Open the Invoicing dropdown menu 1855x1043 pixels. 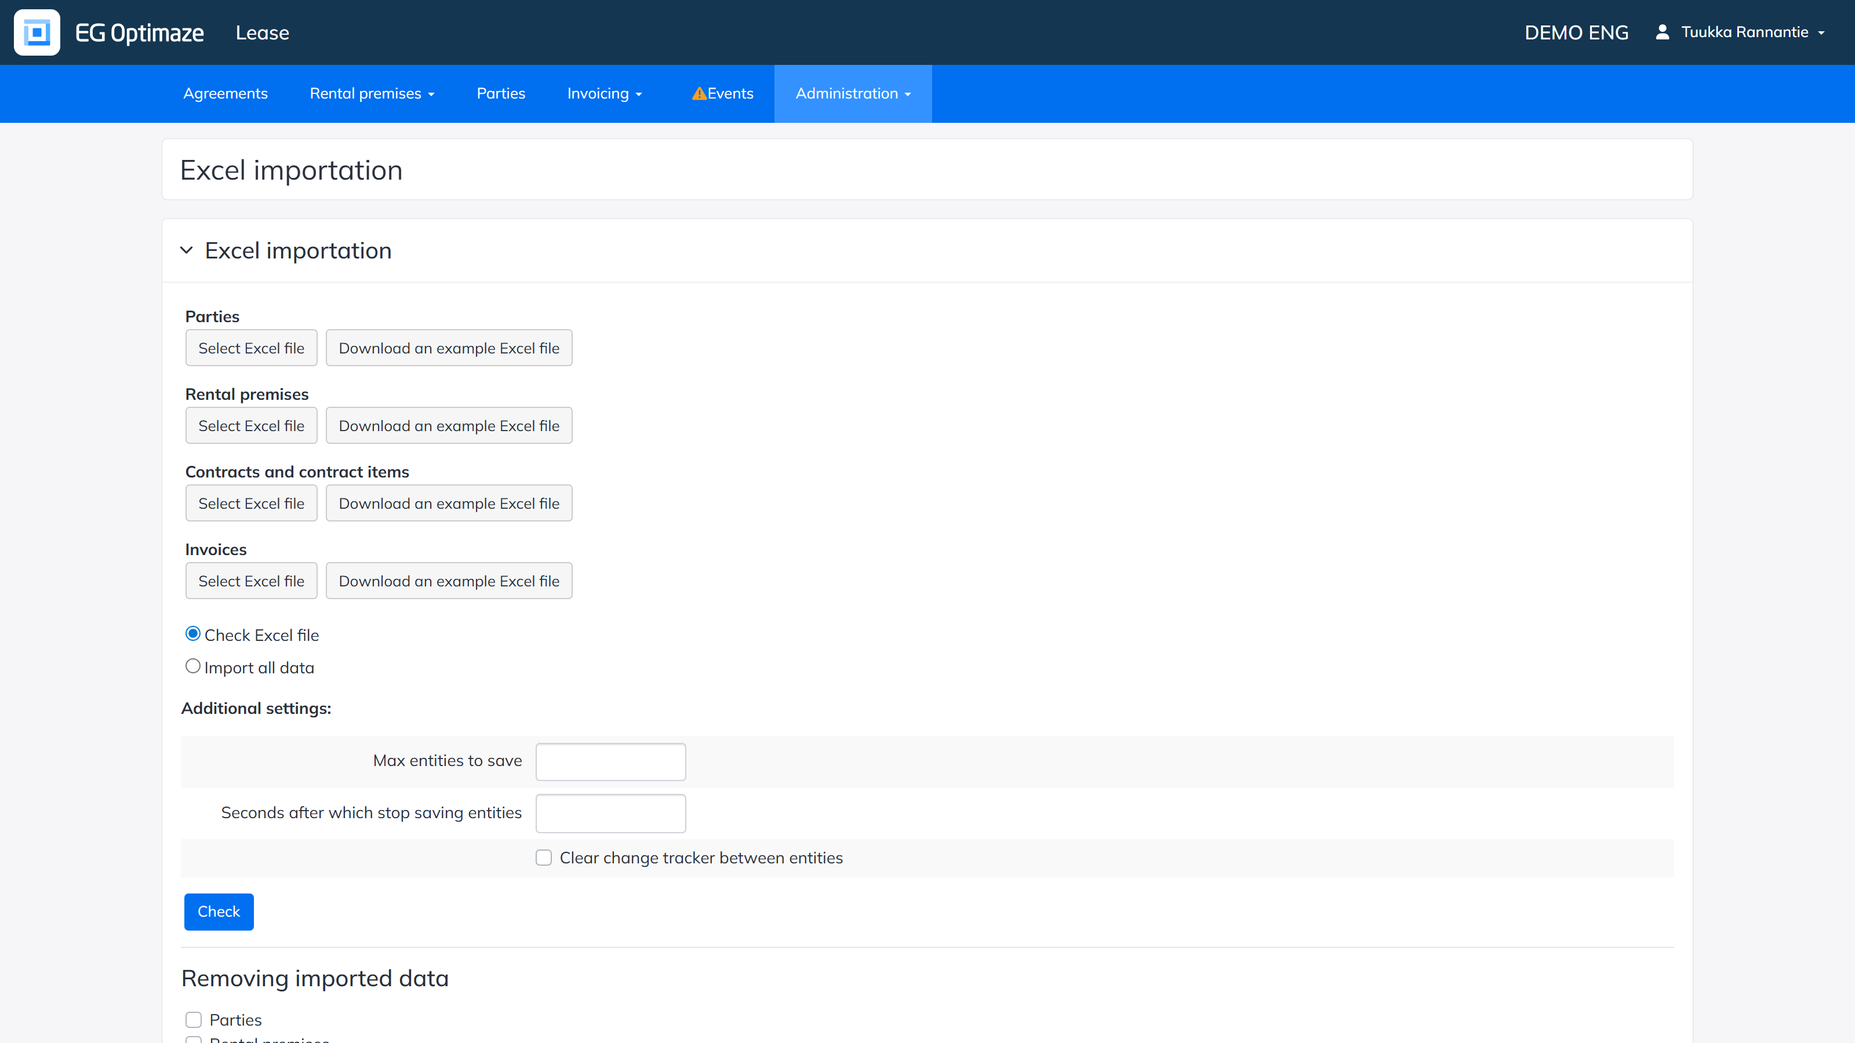click(604, 93)
